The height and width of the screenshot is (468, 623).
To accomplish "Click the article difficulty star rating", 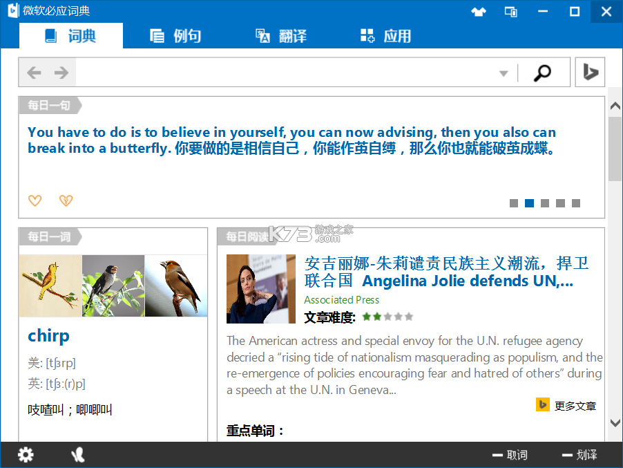I will [x=387, y=317].
